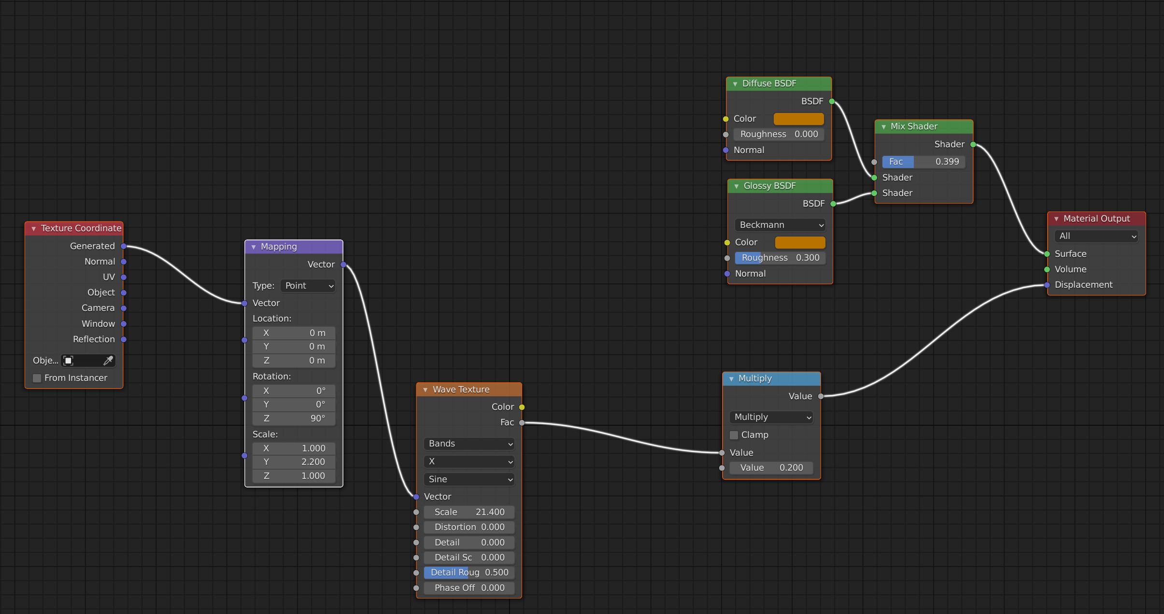1164x614 pixels.
Task: Enable the From Instancer checkbox
Action: click(x=37, y=378)
